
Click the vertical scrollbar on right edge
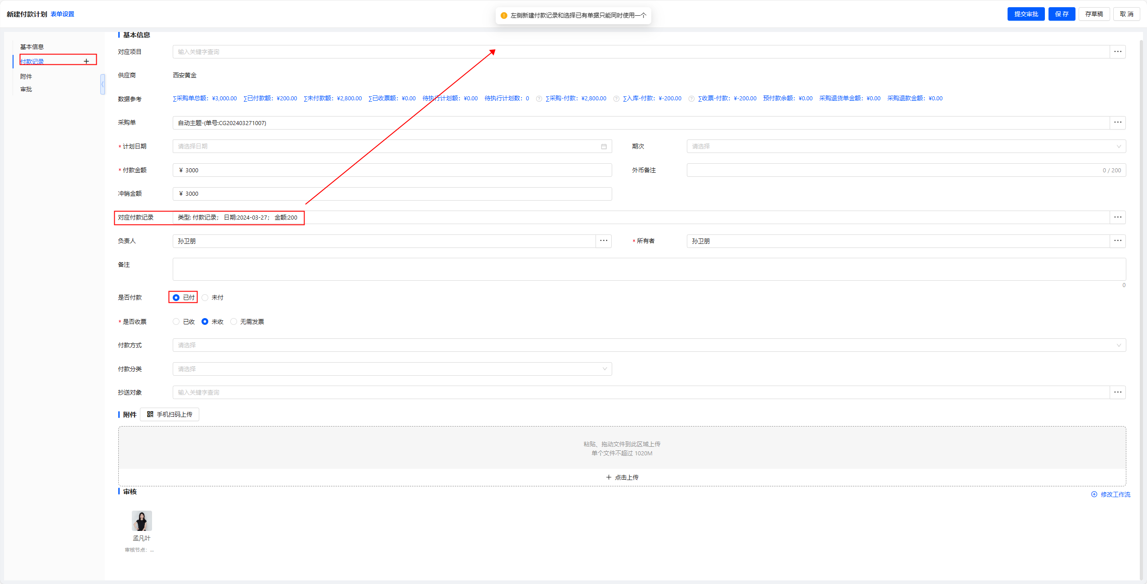click(x=1141, y=310)
